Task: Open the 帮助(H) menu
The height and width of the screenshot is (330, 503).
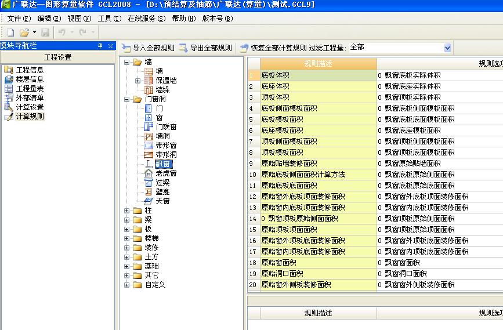Action: (x=183, y=19)
